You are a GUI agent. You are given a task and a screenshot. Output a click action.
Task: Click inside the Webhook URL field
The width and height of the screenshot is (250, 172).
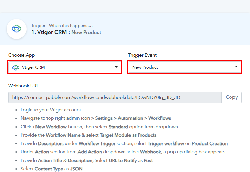(115, 97)
